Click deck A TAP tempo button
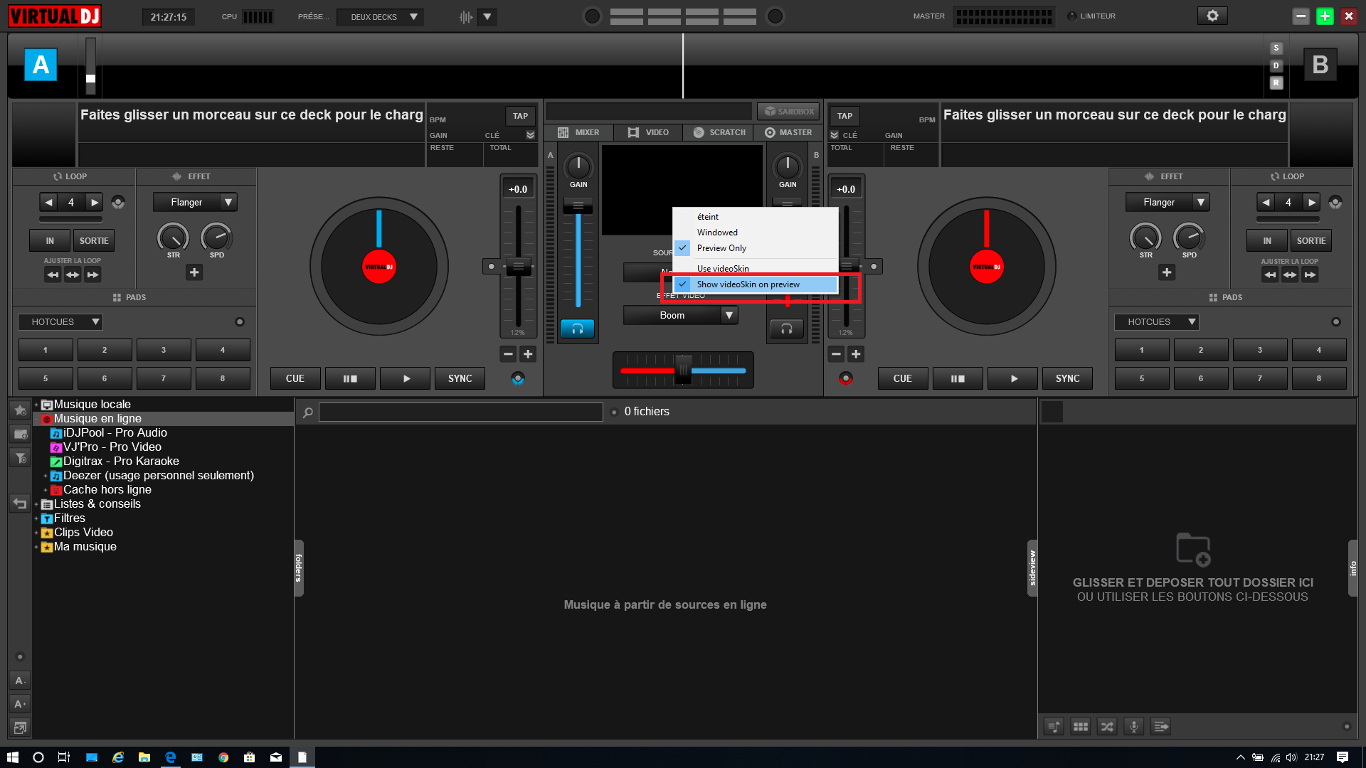The width and height of the screenshot is (1366, 768). point(521,116)
